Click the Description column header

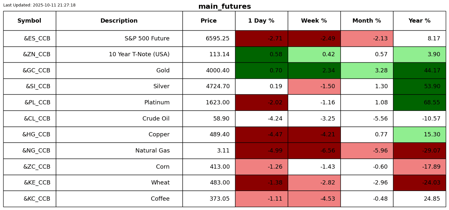[x=119, y=21]
